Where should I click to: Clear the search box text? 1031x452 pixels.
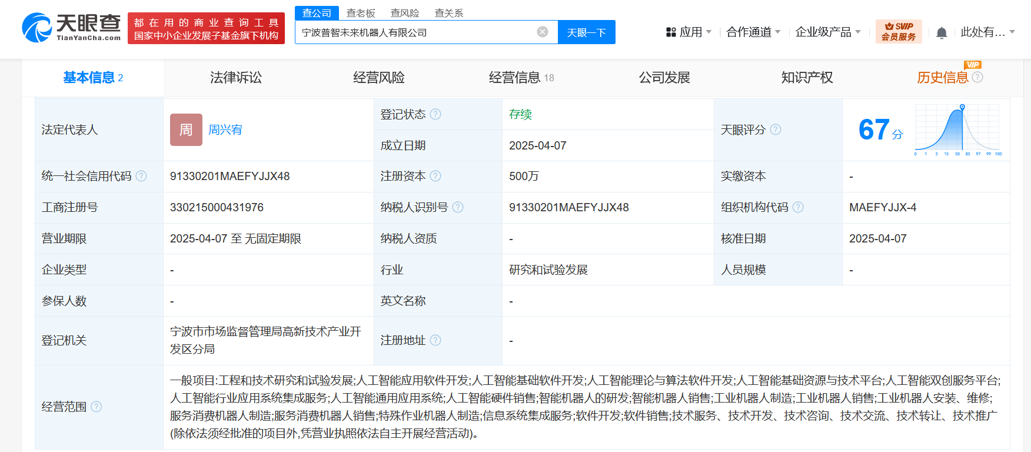click(x=543, y=32)
